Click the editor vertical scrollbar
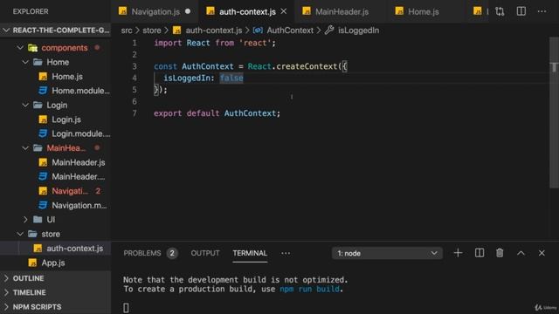 coord(555,113)
